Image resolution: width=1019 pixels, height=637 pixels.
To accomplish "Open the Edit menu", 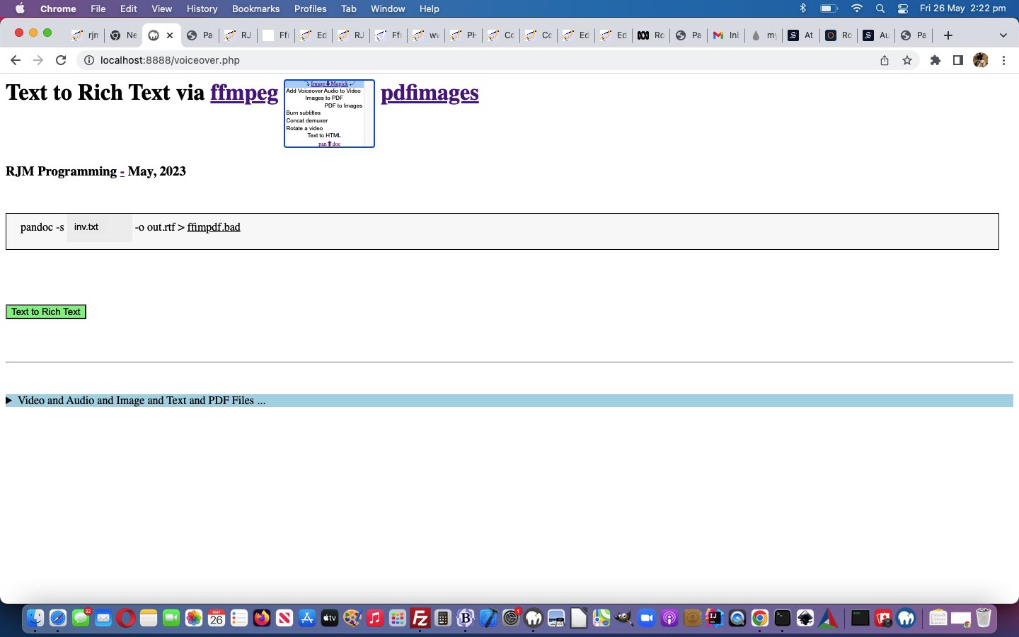I will tap(129, 8).
